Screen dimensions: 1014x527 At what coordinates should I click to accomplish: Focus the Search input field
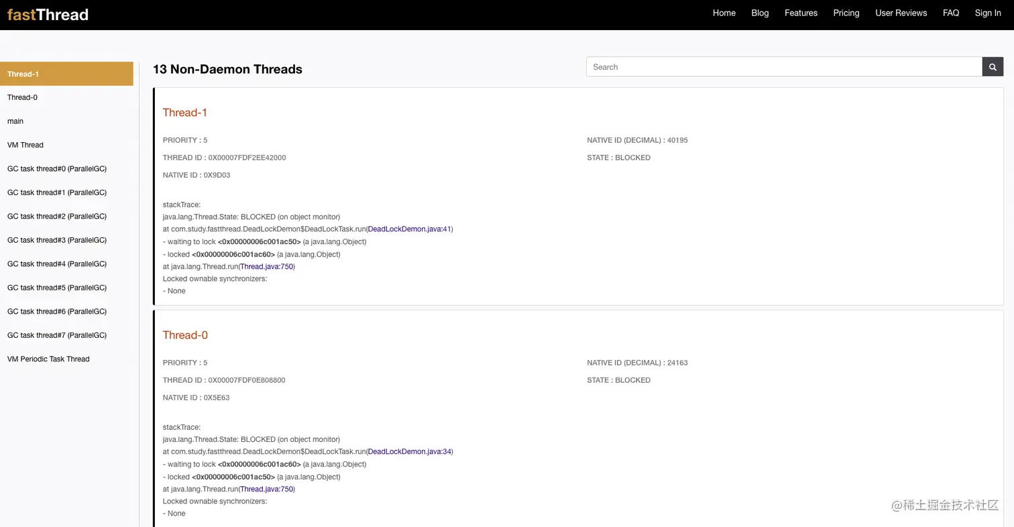(x=784, y=67)
